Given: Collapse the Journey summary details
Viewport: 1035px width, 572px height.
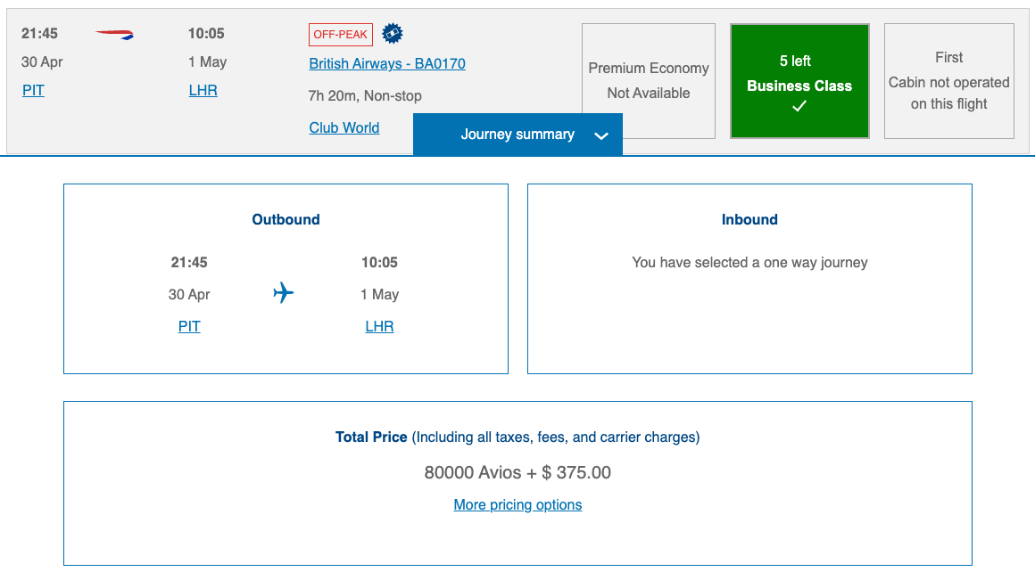Looking at the screenshot, I should [x=517, y=135].
